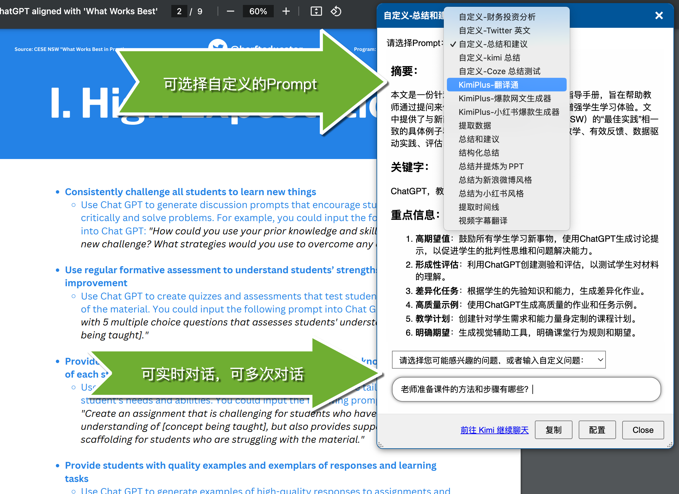
Task: Click the resize handle at the popup corner
Action: pyautogui.click(x=669, y=445)
